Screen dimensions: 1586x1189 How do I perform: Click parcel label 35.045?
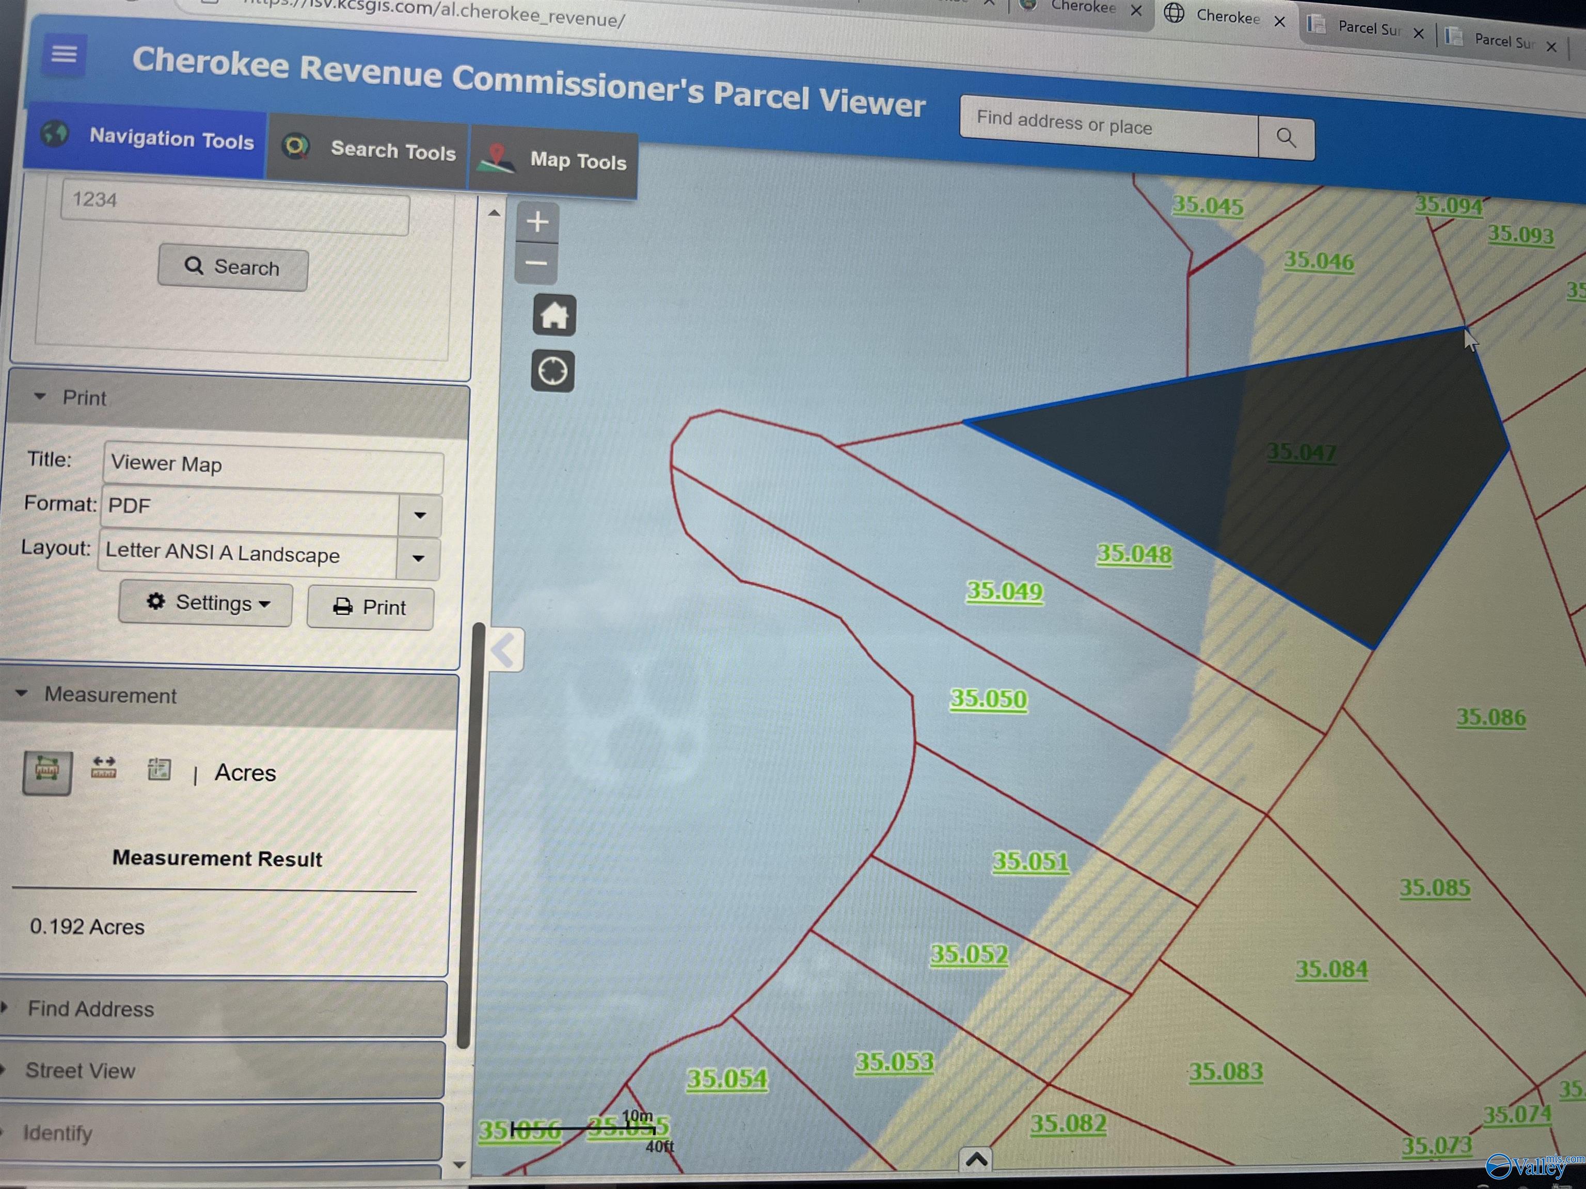point(1208,206)
